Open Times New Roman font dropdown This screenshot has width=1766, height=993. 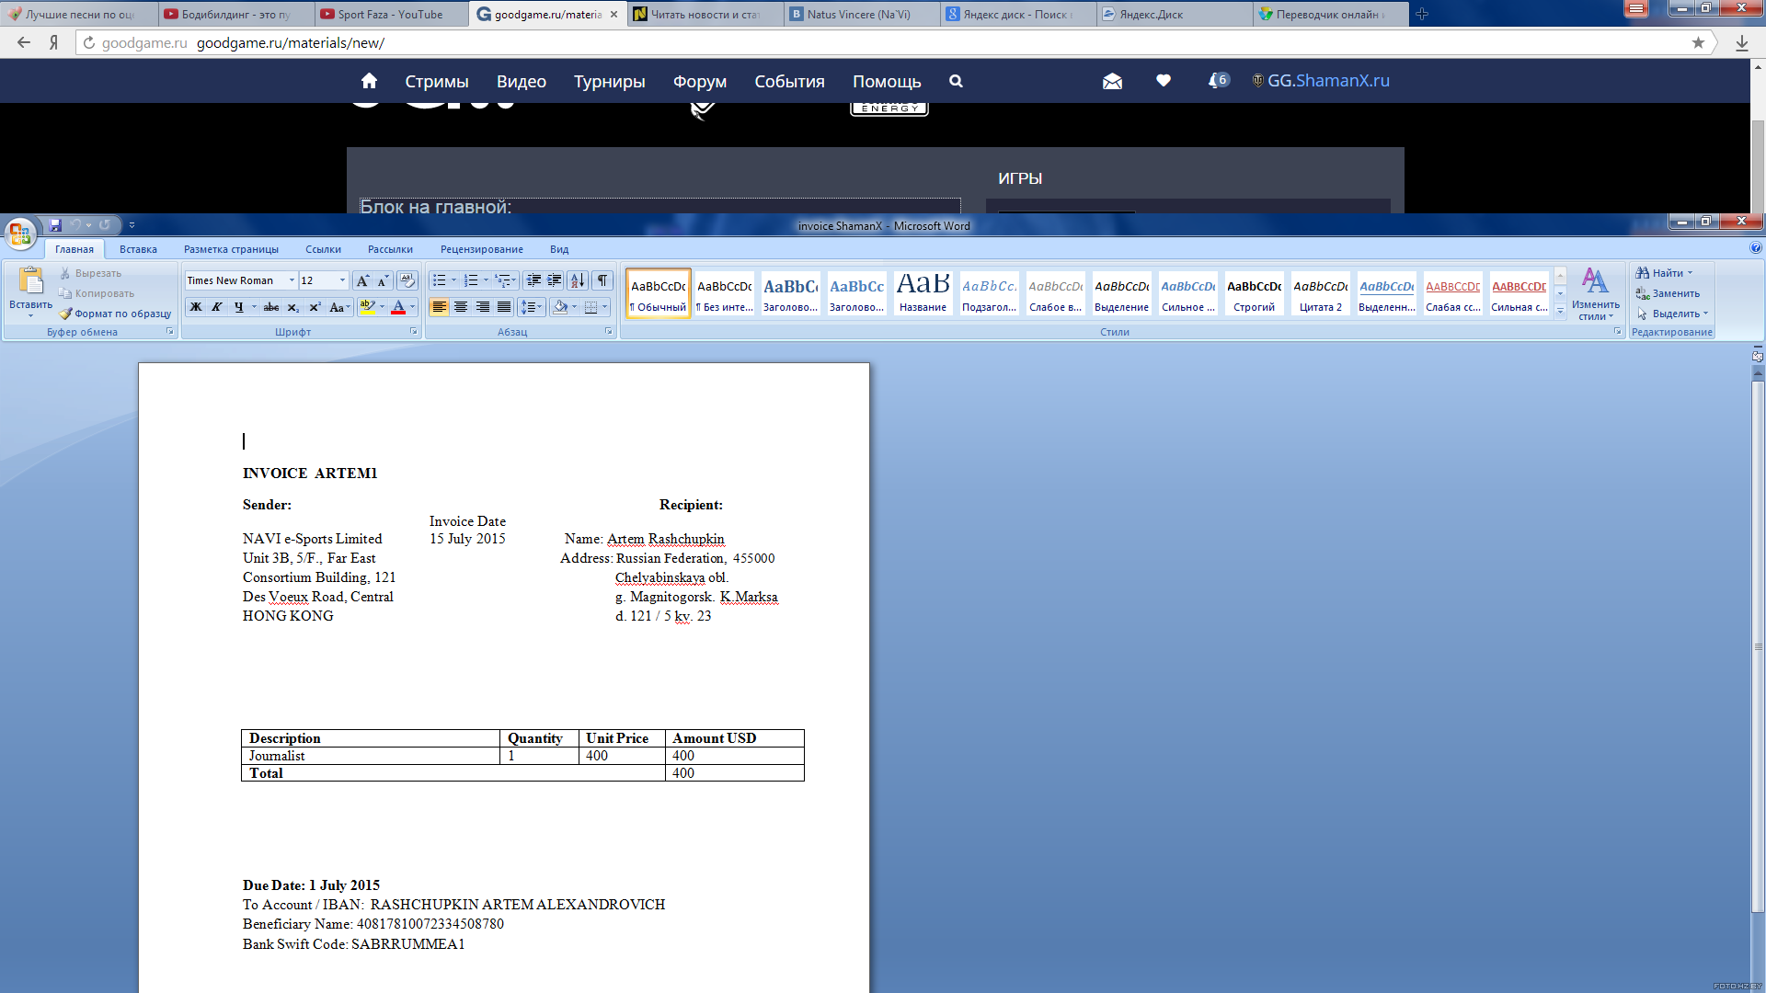[x=292, y=280]
